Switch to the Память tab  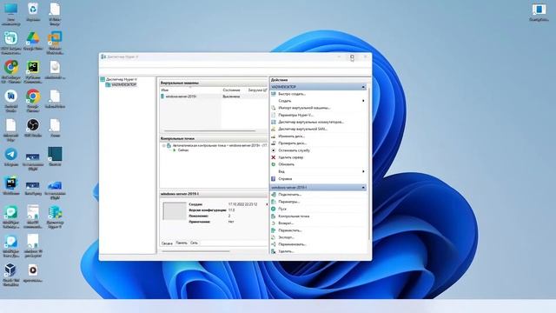(x=182, y=243)
